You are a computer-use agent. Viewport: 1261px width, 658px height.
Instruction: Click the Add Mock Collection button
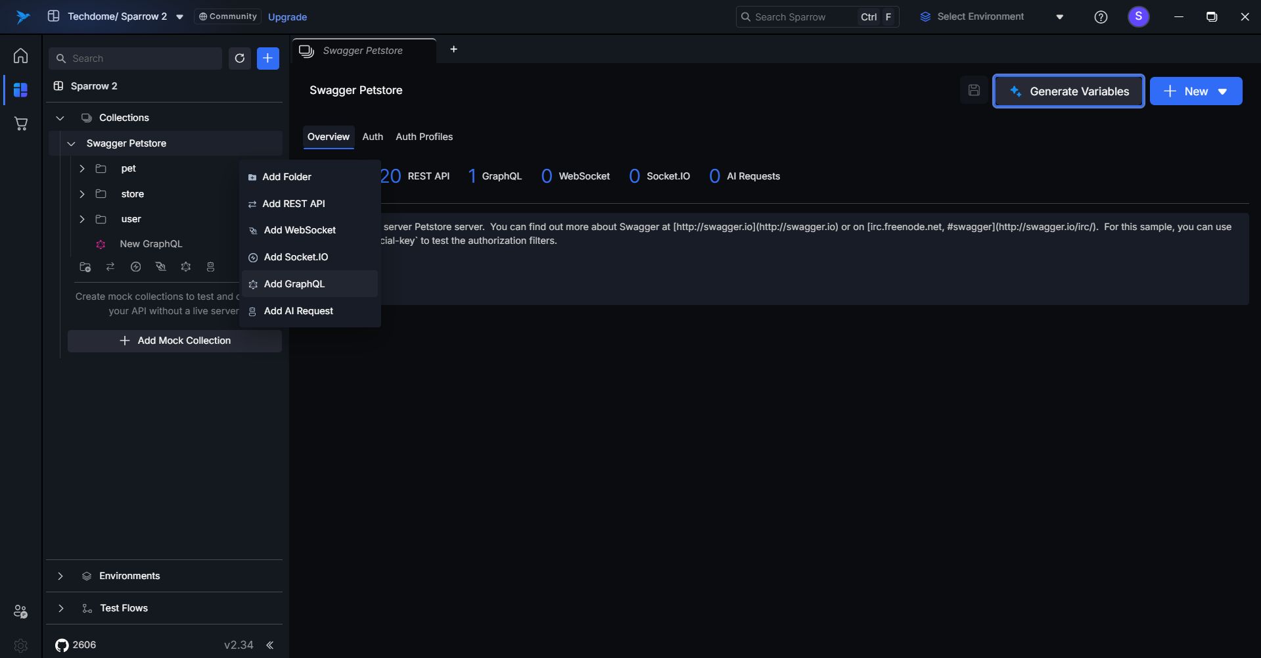click(x=175, y=341)
